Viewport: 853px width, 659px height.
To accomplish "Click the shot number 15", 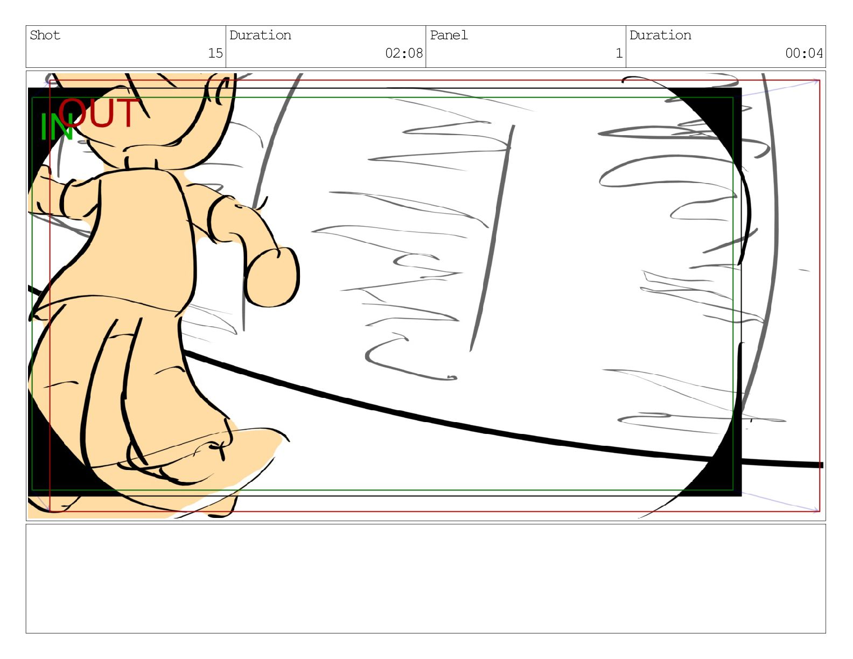I will point(215,53).
